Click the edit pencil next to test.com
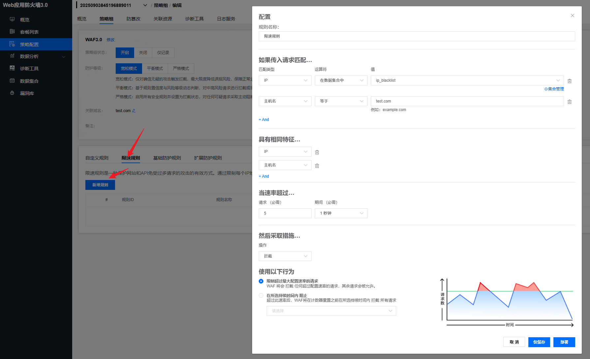The height and width of the screenshot is (359, 590). [x=134, y=111]
